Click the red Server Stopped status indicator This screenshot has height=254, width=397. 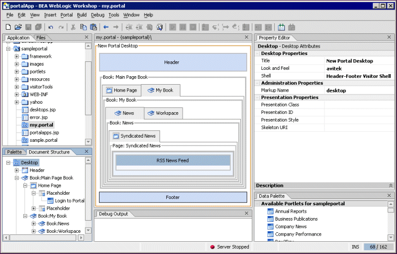212,247
